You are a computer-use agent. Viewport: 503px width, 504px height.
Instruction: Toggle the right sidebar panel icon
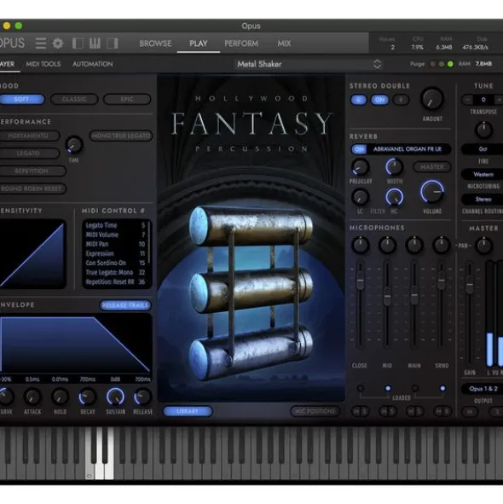pyautogui.click(x=113, y=43)
